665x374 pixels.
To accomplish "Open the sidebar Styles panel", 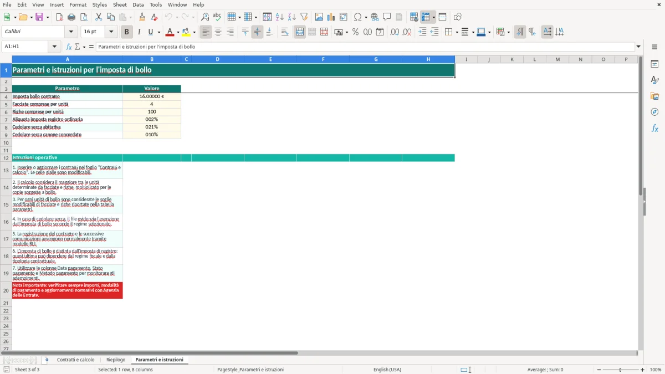I will coord(654,80).
